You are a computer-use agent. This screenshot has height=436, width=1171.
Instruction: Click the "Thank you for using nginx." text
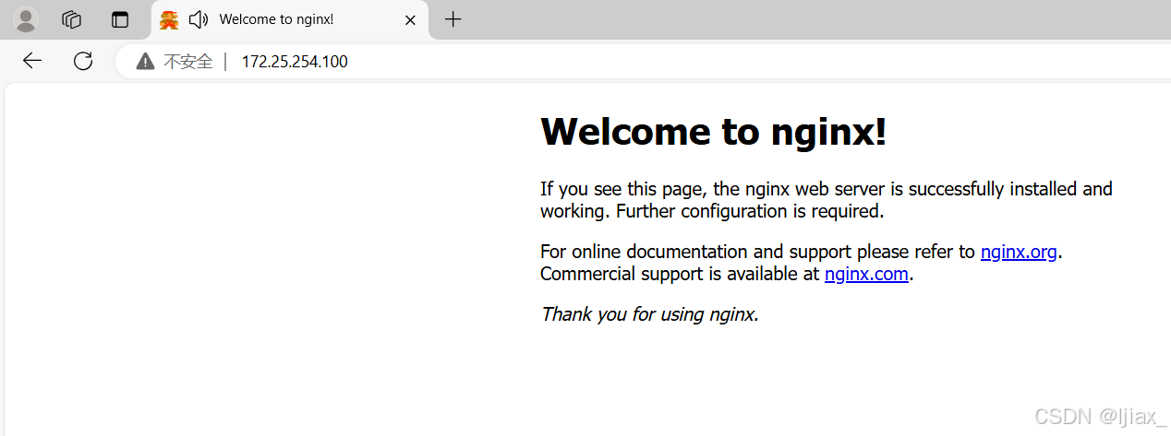(649, 314)
